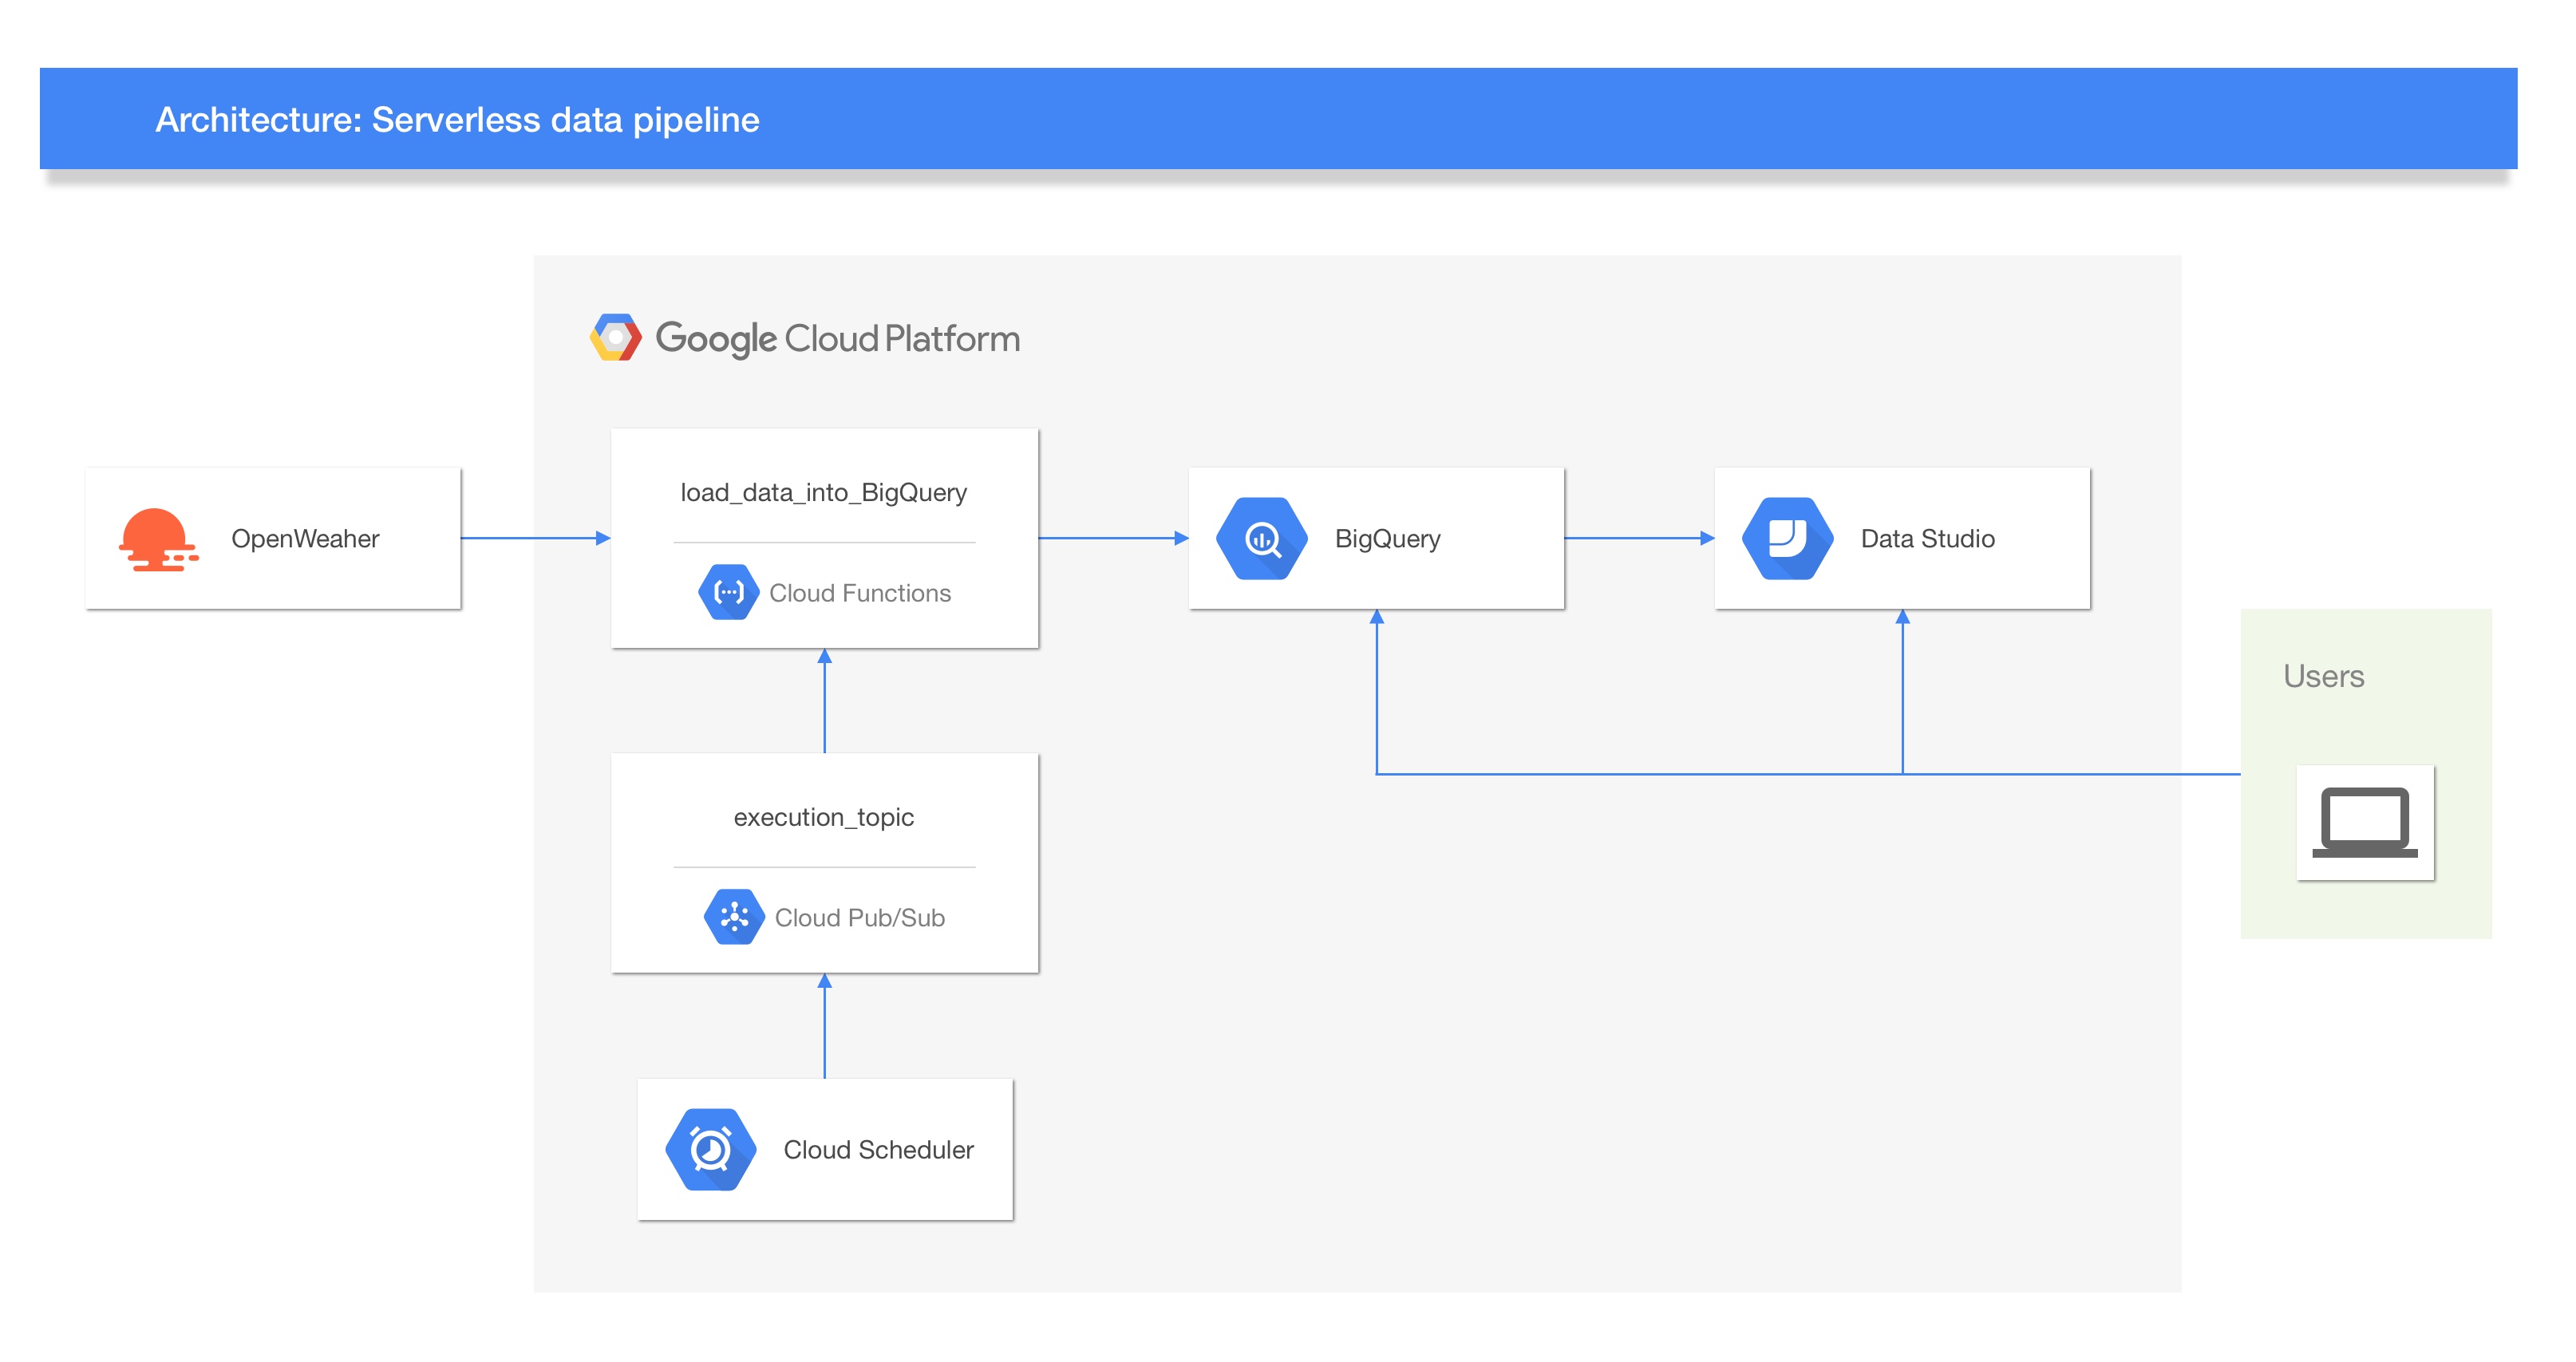This screenshot has height=1362, width=2576.
Task: Click the Cloud Functions hexagon icon
Action: pos(728,593)
